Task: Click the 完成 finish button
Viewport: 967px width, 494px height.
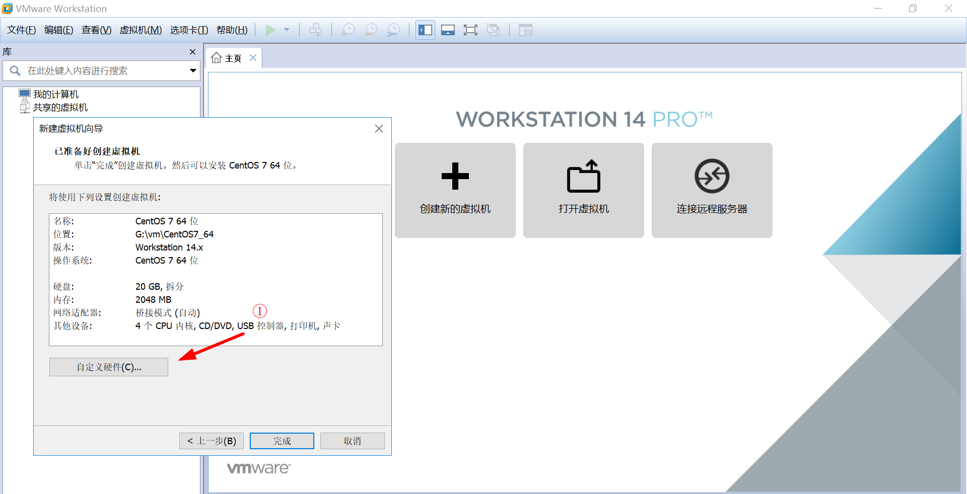Action: coord(282,441)
